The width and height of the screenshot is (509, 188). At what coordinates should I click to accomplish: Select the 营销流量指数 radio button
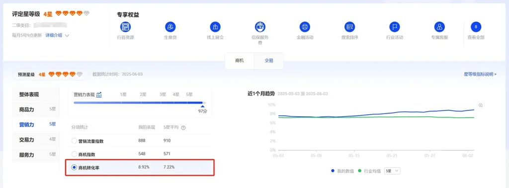(x=74, y=141)
